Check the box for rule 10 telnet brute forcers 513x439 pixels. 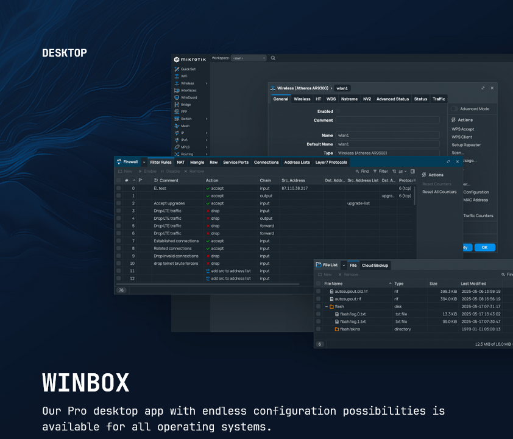[x=118, y=264]
